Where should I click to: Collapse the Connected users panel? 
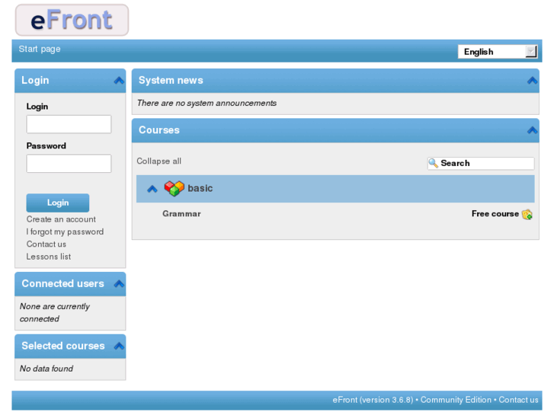119,283
